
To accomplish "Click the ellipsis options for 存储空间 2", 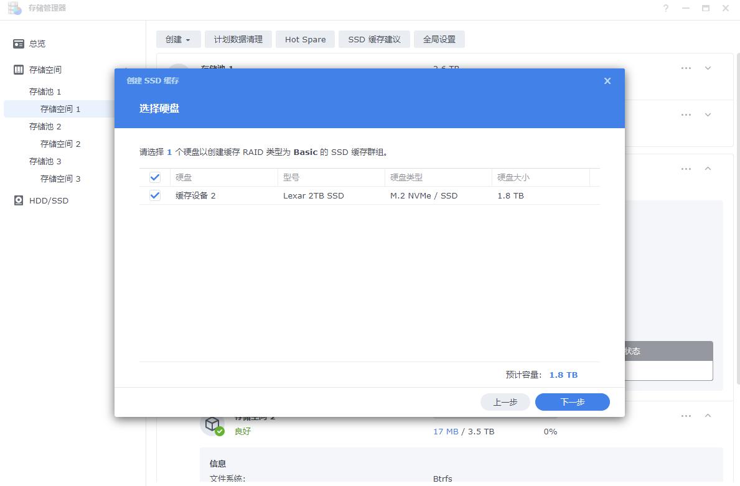I will (x=686, y=416).
